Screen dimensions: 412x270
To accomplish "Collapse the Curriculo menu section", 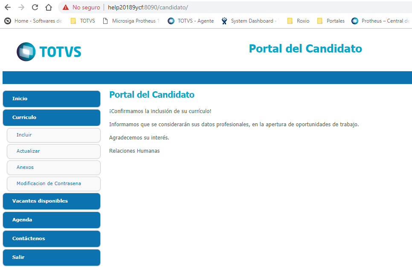I will 52,118.
